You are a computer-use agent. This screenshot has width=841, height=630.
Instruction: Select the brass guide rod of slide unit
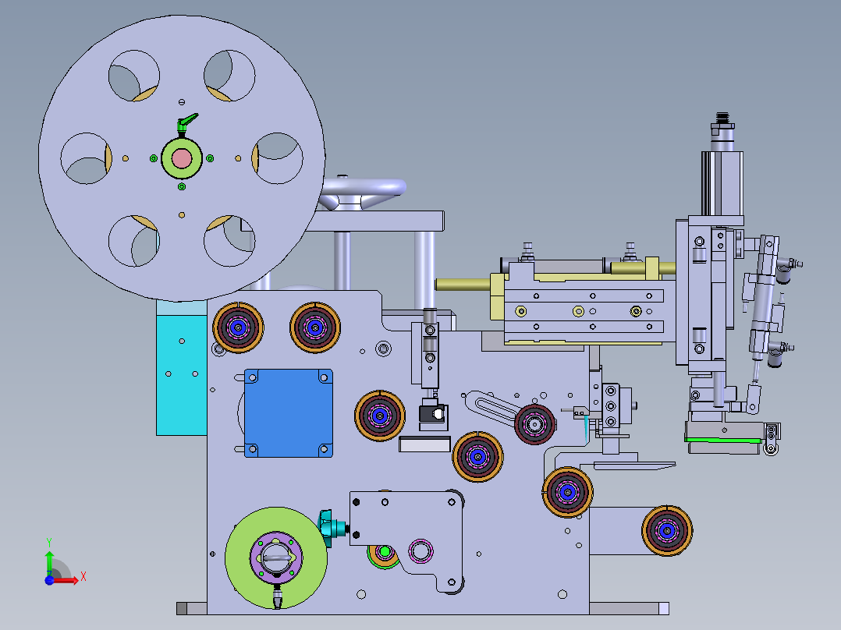click(x=463, y=284)
